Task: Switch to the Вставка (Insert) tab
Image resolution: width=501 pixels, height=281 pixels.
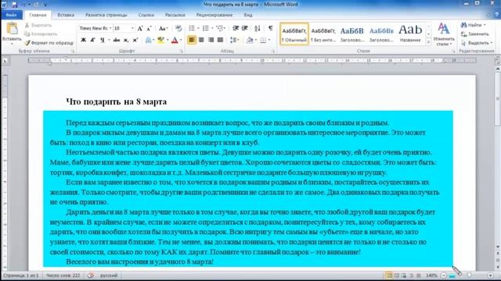Action: pos(66,15)
